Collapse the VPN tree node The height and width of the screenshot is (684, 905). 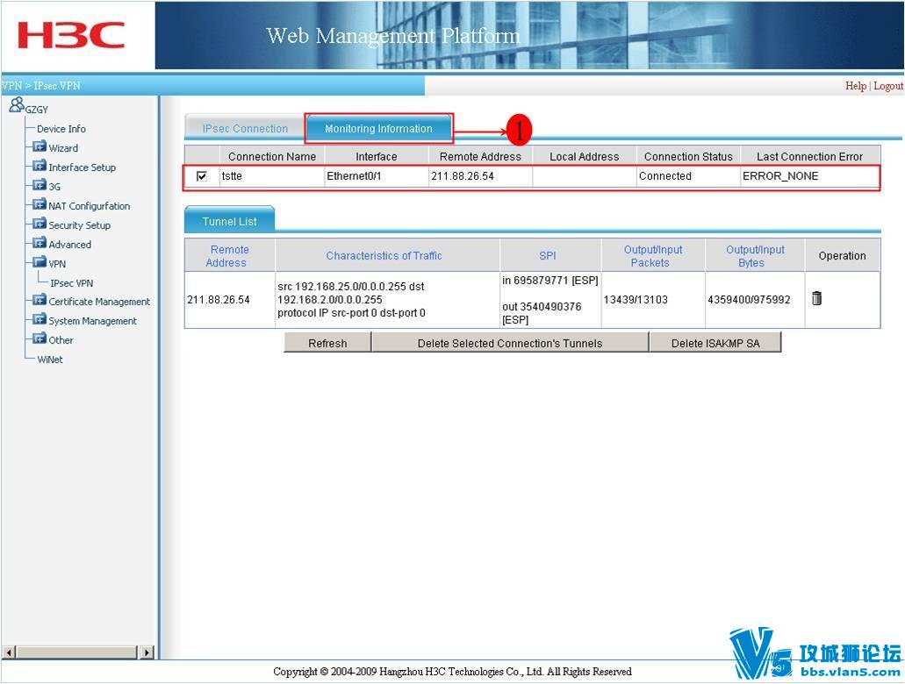coord(39,262)
